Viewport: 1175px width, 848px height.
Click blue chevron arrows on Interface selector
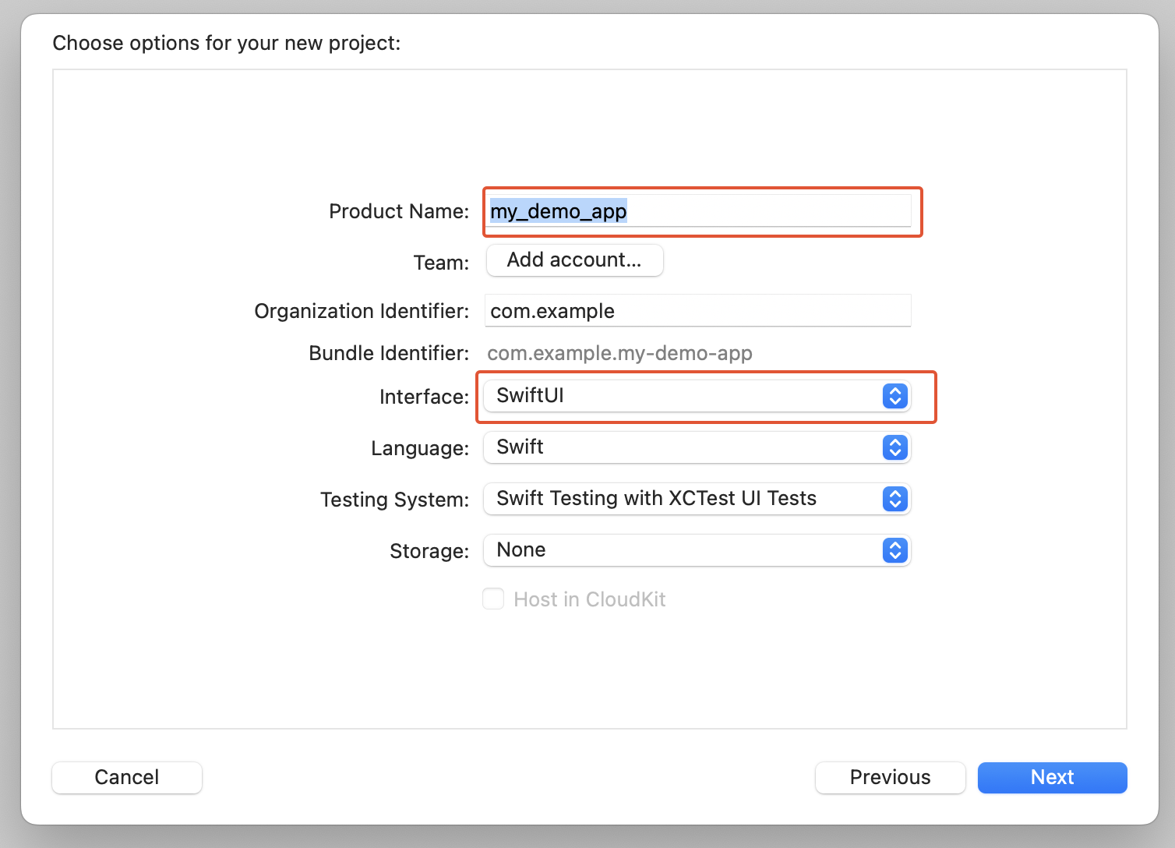point(895,396)
